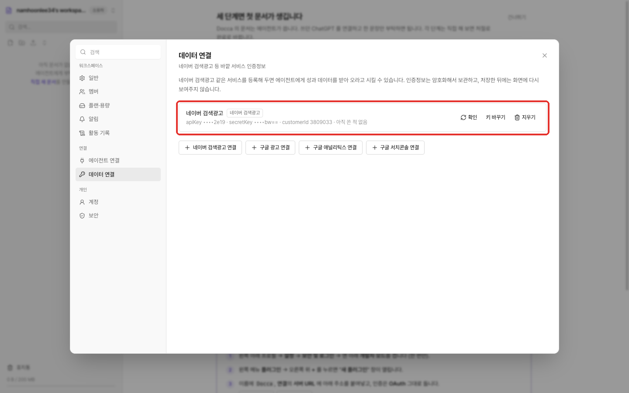629x393 pixels.
Task: Select the 데이터 연결 sidebar item
Action: point(118,174)
